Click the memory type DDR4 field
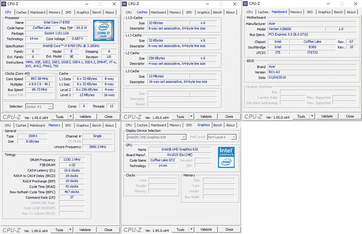 coord(33,136)
